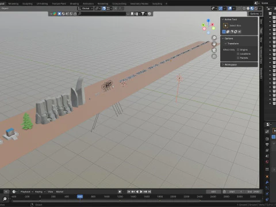Jump to previous keyframe

(133, 191)
